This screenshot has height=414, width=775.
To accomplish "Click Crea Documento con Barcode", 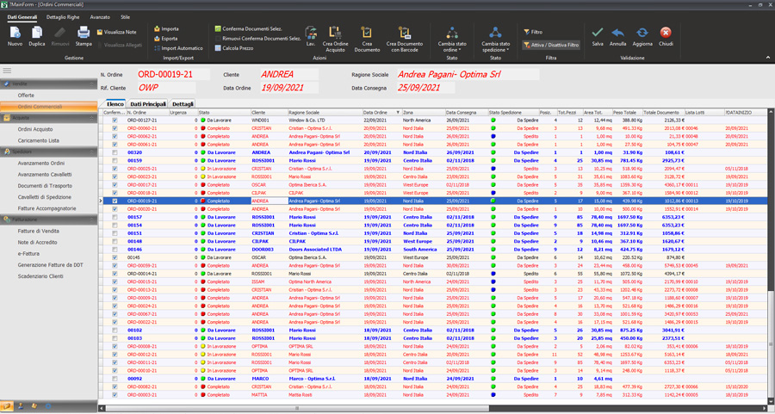I will (405, 39).
